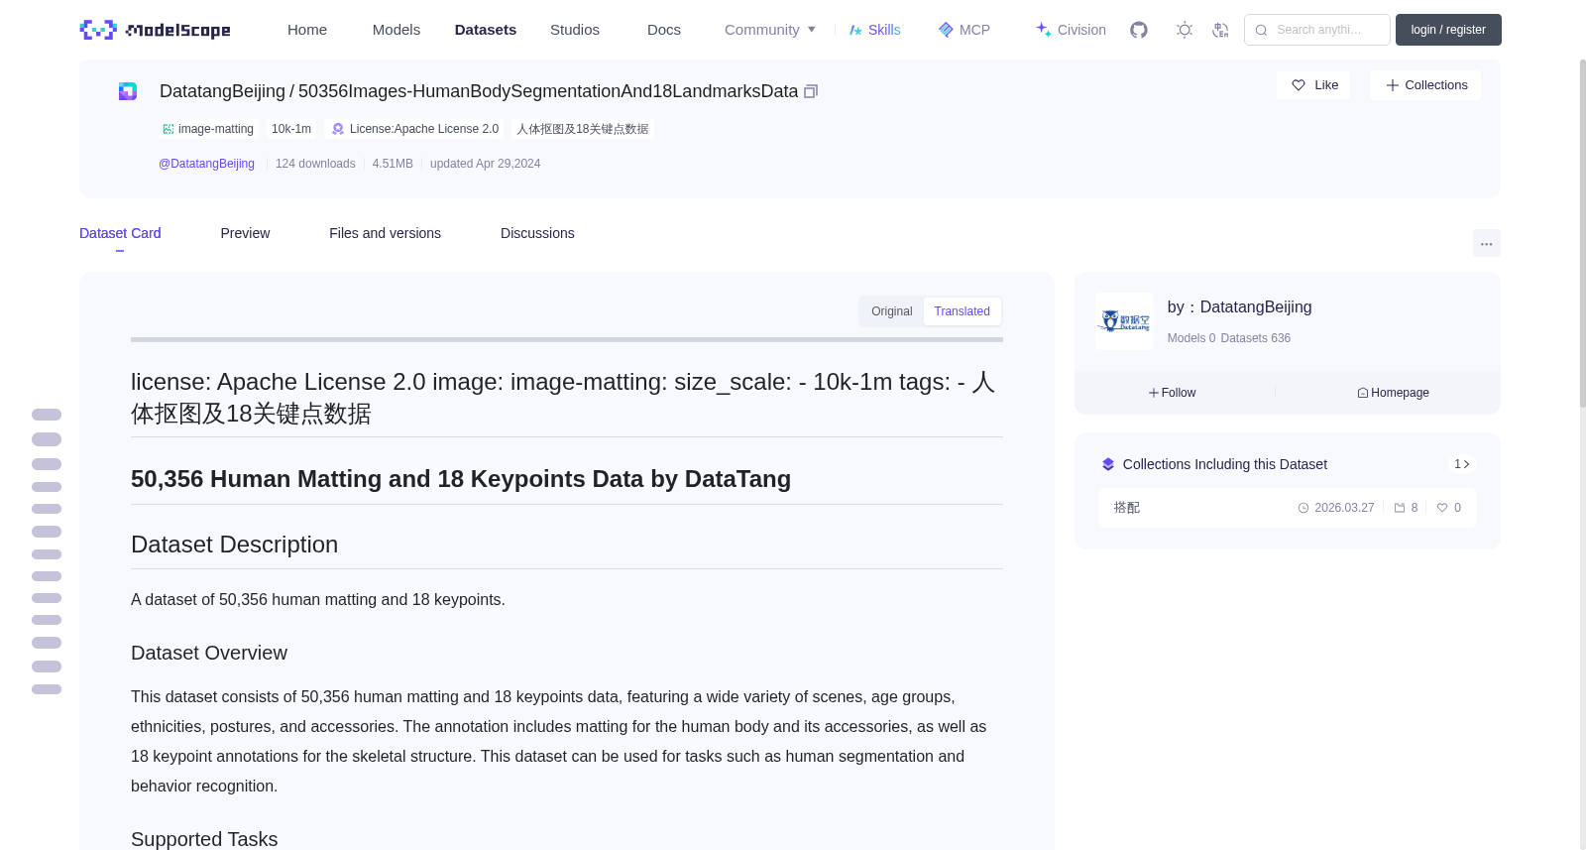Click the dataset cube avatar icon
The image size is (1586, 850).
[x=128, y=91]
